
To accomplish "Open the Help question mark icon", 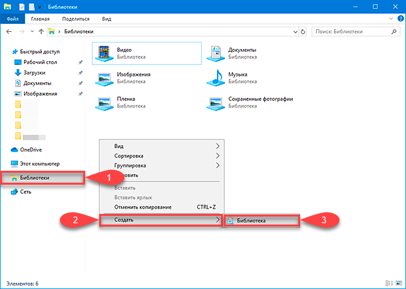I will [401, 19].
